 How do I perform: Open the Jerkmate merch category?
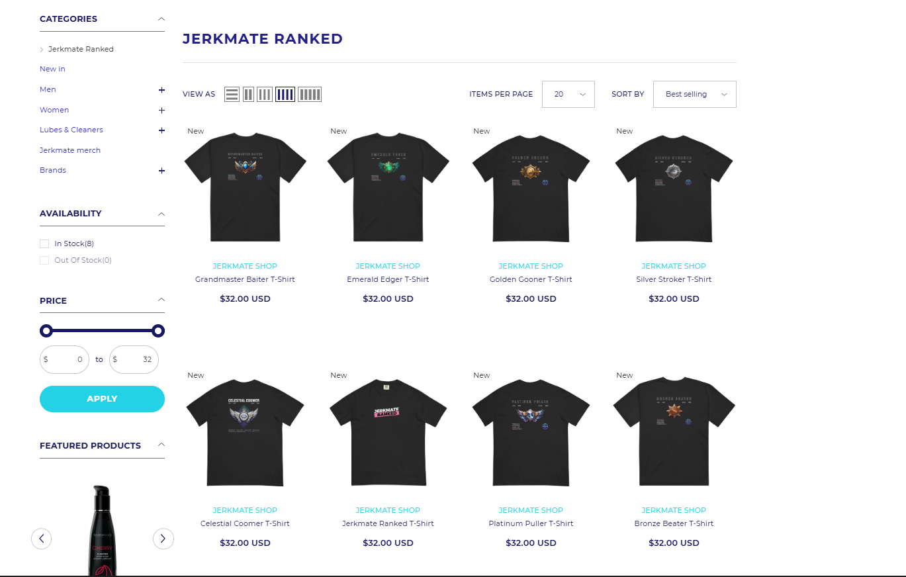(70, 150)
